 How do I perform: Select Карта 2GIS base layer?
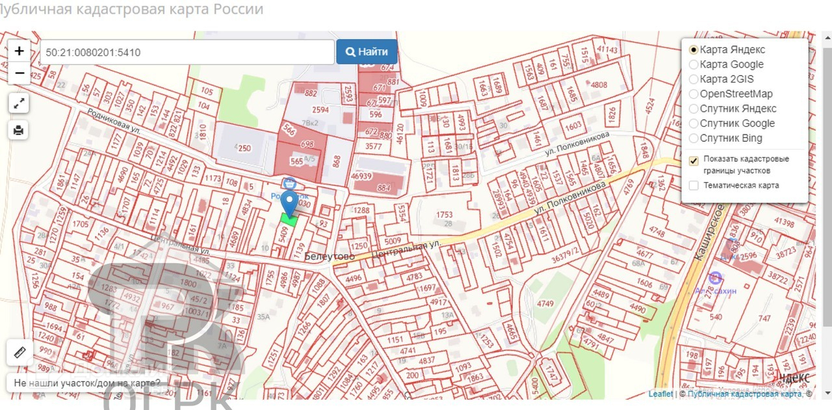(x=694, y=79)
